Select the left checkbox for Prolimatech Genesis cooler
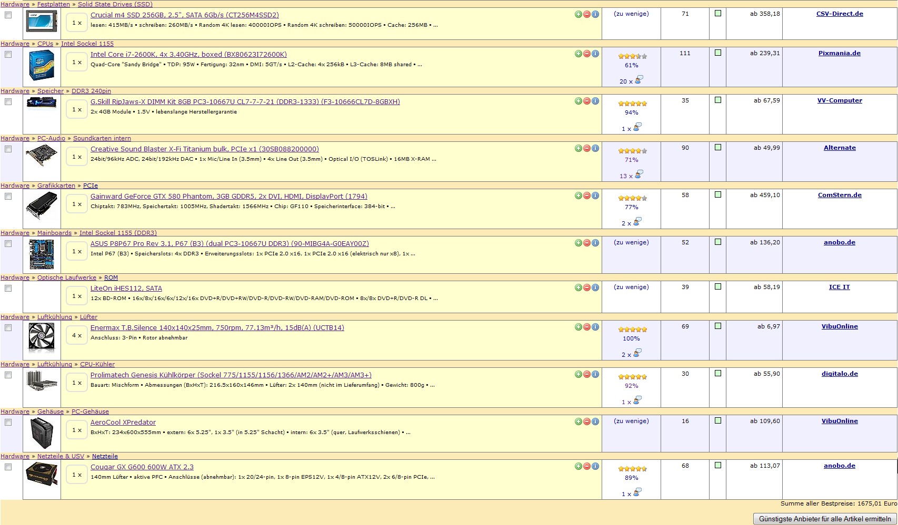The image size is (898, 525). pyautogui.click(x=8, y=375)
